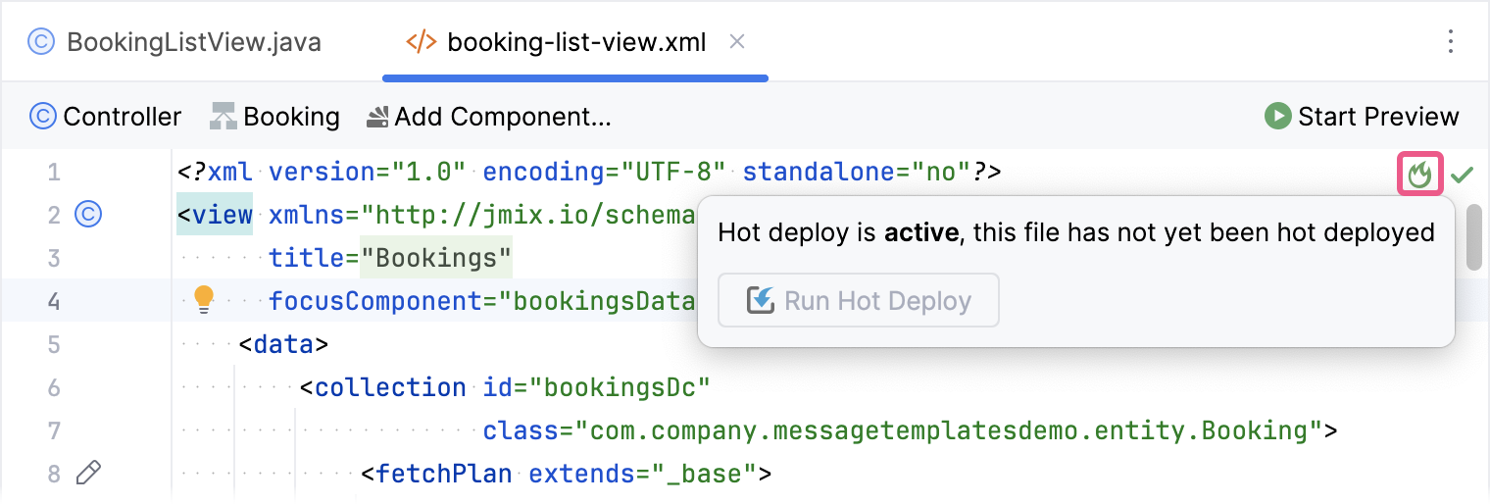
Task: Click the pencil gutter icon on line 8
Action: click(x=88, y=474)
